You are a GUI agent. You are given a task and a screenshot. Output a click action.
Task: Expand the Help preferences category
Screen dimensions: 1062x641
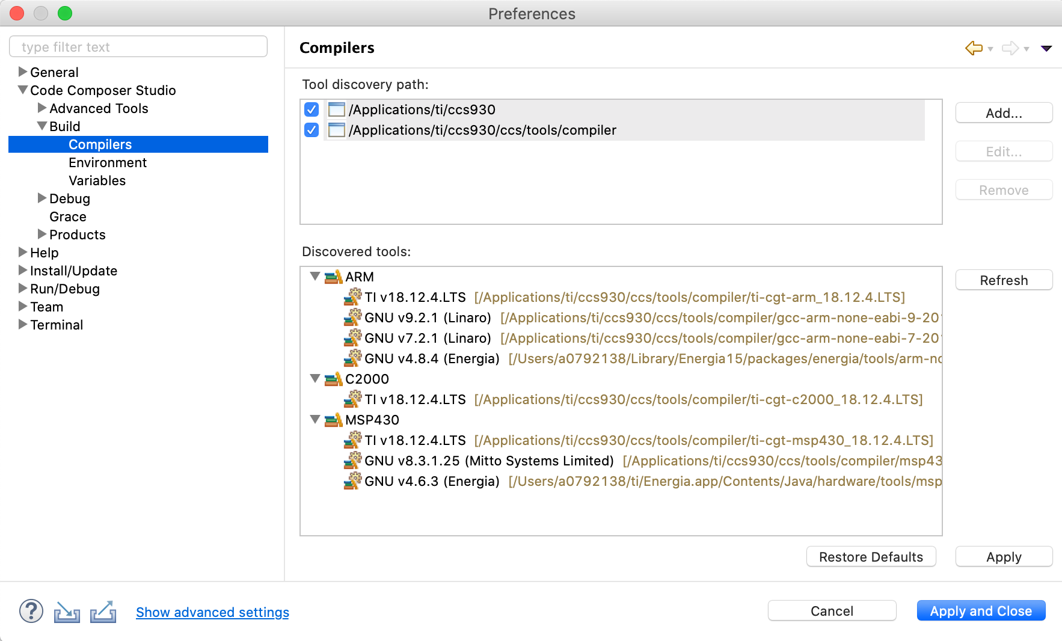tap(23, 252)
